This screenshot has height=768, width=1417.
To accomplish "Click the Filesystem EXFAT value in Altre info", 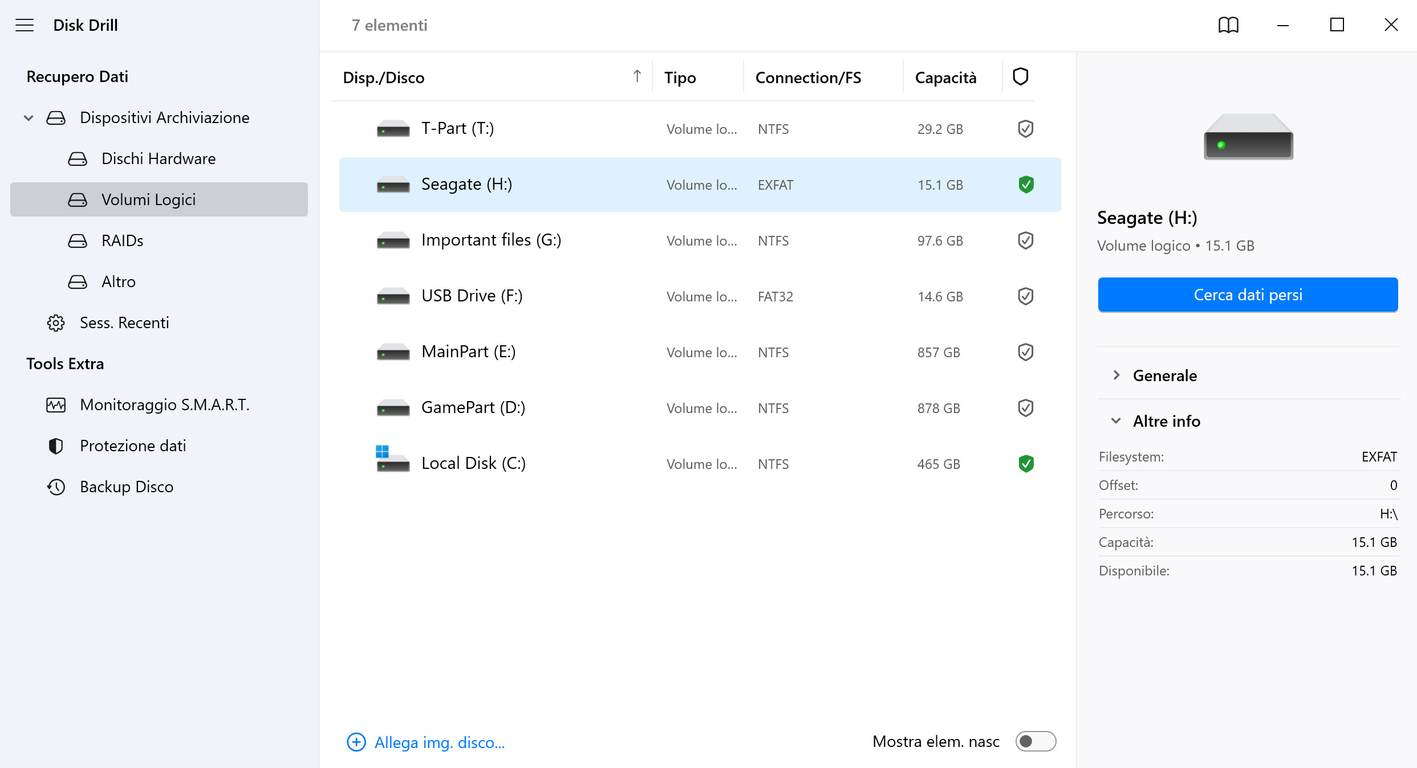I will pyautogui.click(x=1379, y=457).
